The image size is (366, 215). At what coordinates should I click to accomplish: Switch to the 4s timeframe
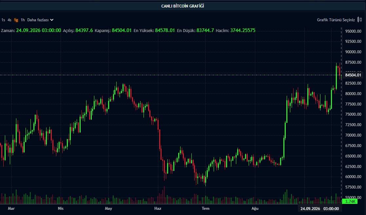pos(10,20)
